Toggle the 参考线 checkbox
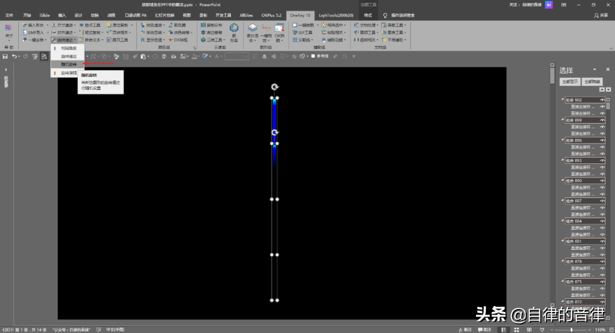 [313, 56]
